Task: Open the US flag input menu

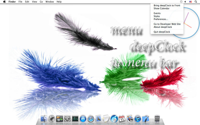Action: tap(190, 2)
